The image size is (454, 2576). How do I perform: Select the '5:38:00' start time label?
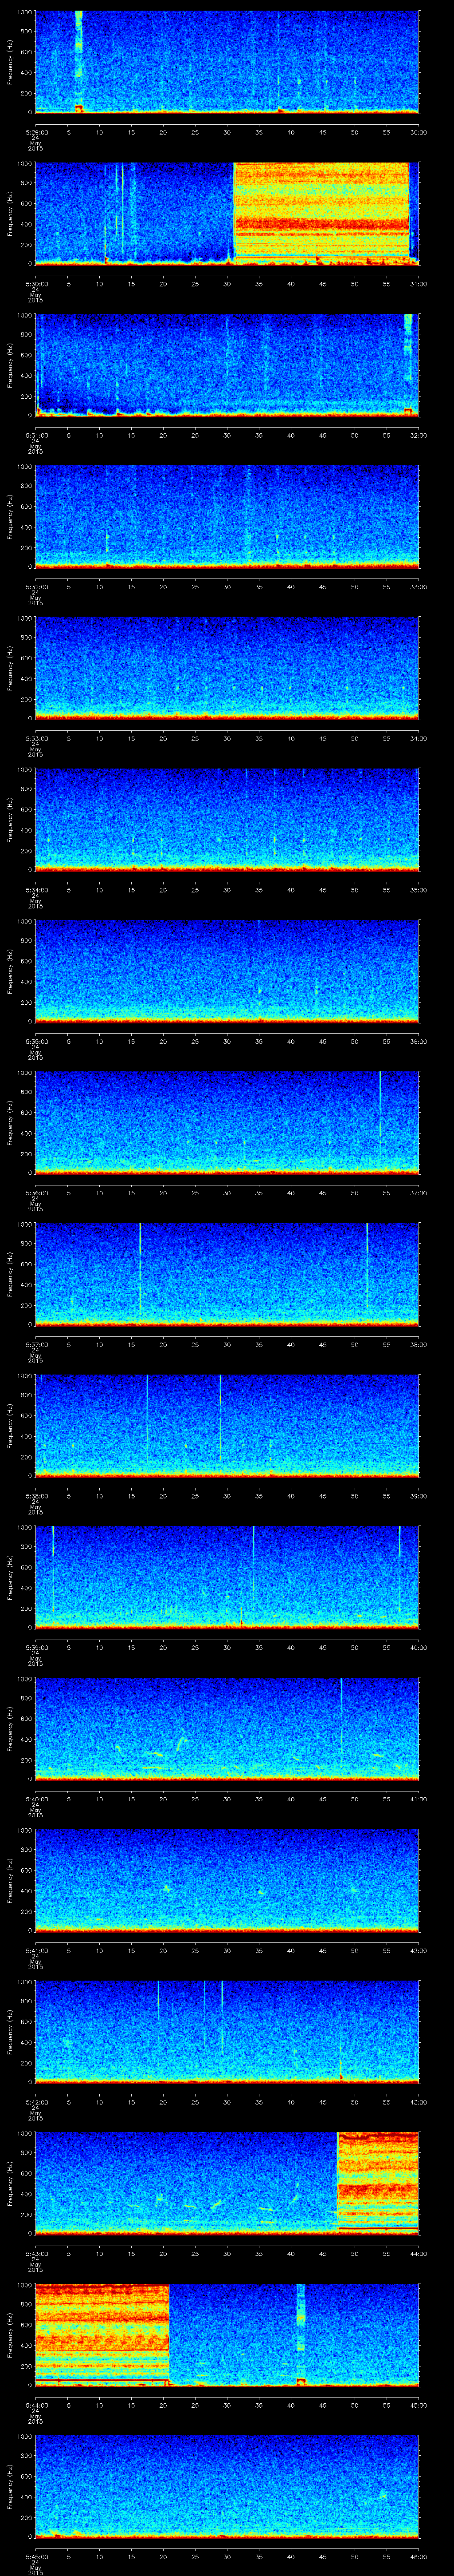[x=36, y=1496]
